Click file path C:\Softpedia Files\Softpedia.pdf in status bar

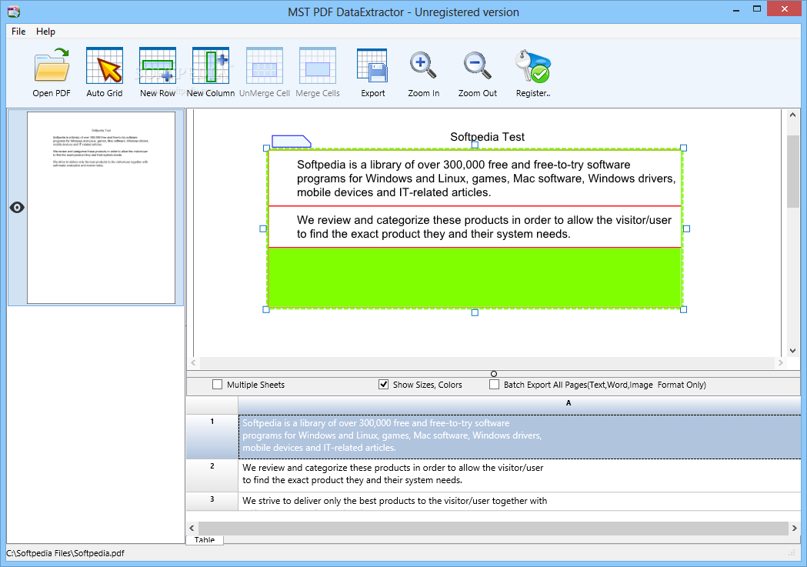pyautogui.click(x=65, y=553)
